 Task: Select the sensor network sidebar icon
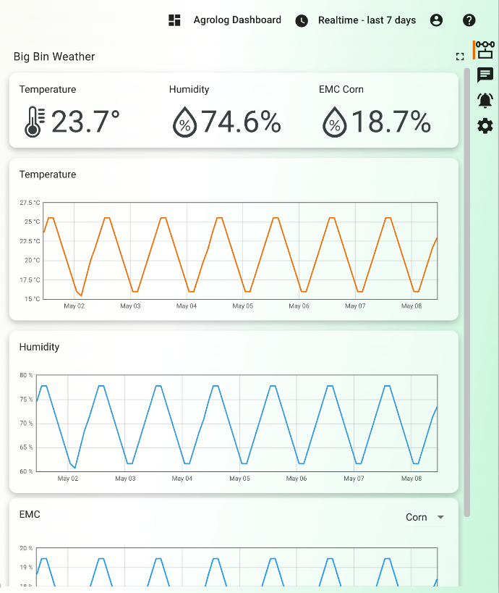(485, 49)
